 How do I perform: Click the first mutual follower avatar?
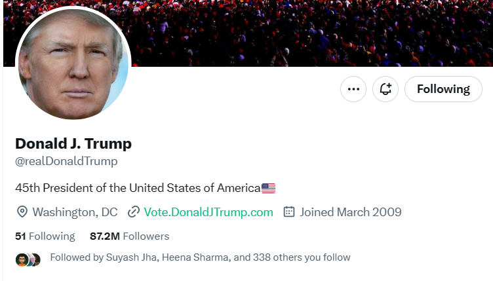[22, 260]
